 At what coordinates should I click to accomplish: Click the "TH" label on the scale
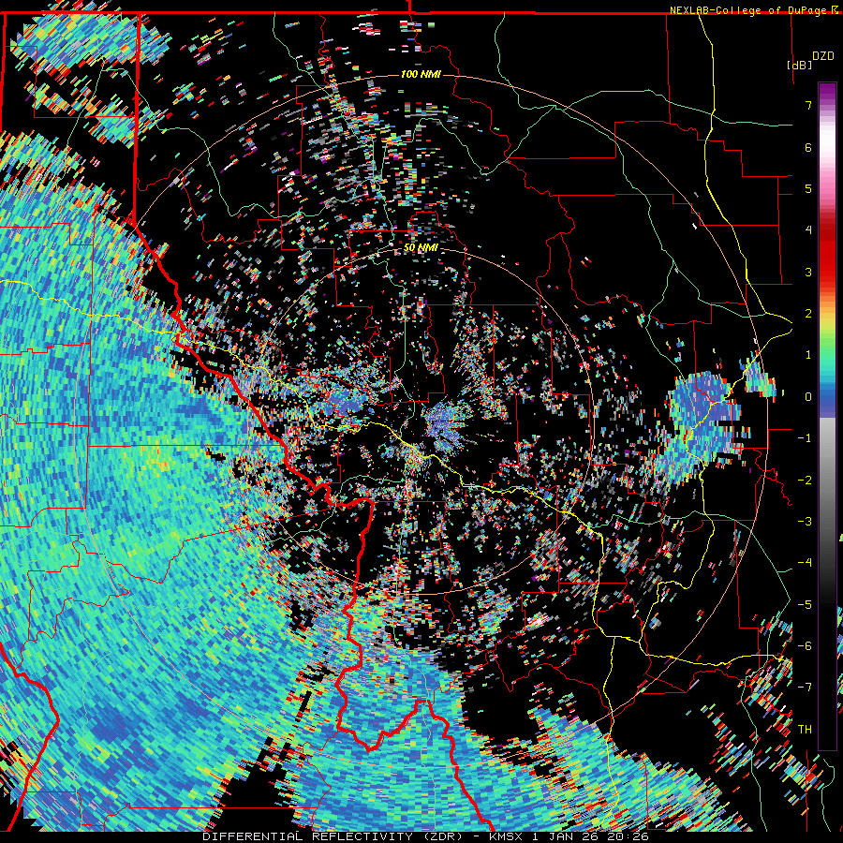point(805,730)
